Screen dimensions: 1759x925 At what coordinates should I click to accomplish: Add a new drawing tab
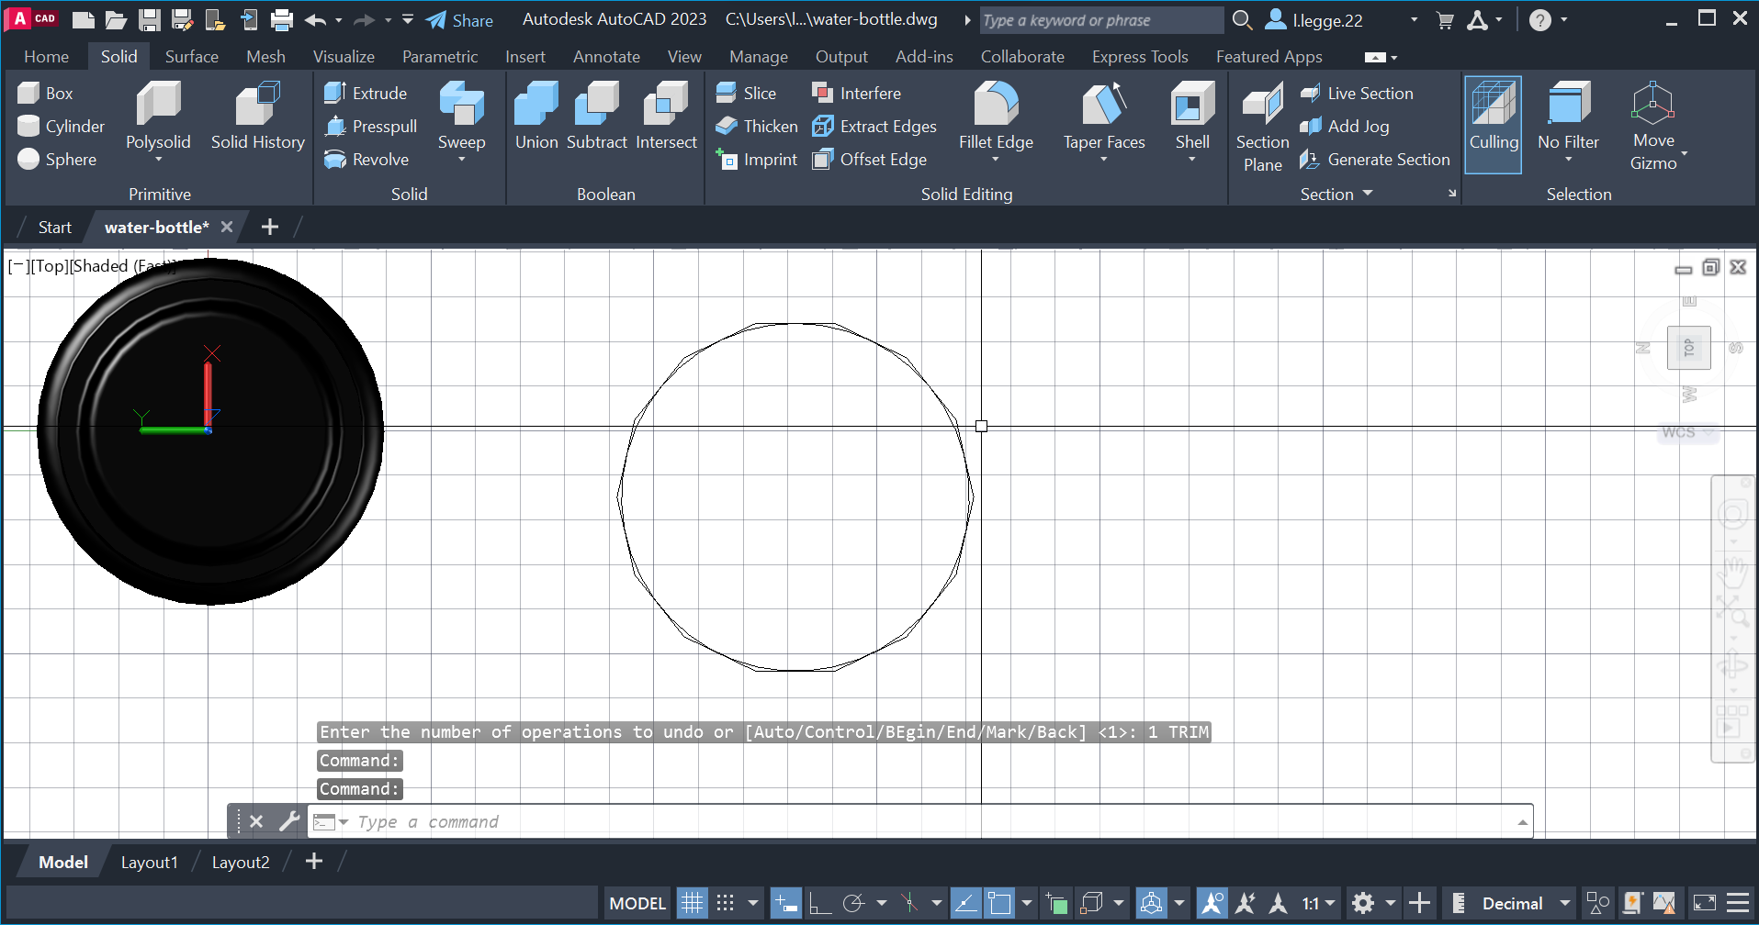[270, 227]
